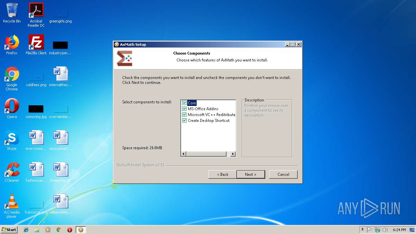Show hidden system tray icons
Screen dimensions: 416x234
[362, 230]
